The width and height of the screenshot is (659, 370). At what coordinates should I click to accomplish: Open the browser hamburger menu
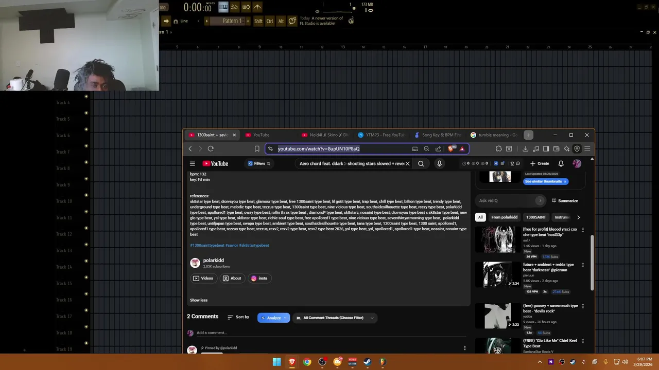(587, 149)
